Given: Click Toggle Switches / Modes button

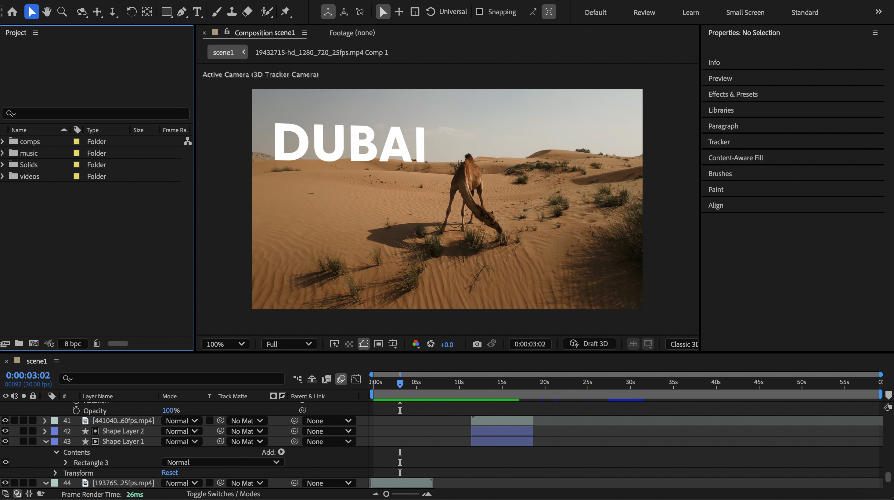Looking at the screenshot, I should [223, 494].
